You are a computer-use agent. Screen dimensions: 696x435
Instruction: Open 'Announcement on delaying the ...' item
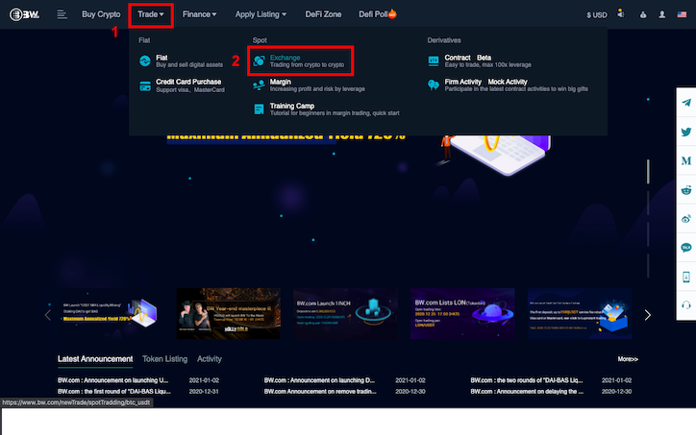(x=527, y=392)
